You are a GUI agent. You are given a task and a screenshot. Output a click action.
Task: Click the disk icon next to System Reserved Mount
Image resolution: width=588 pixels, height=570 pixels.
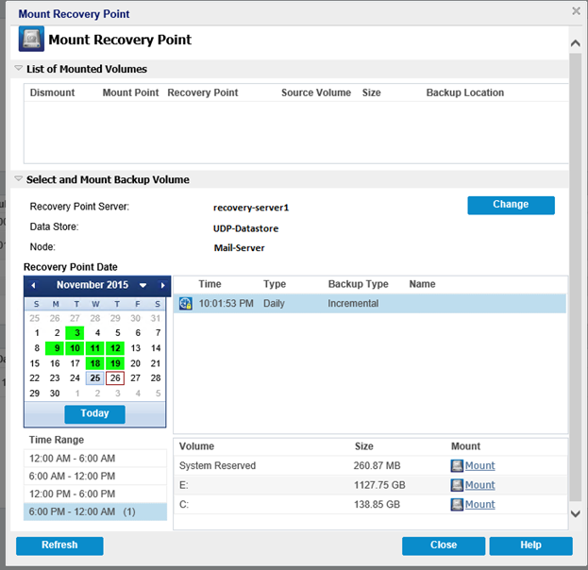tap(457, 466)
